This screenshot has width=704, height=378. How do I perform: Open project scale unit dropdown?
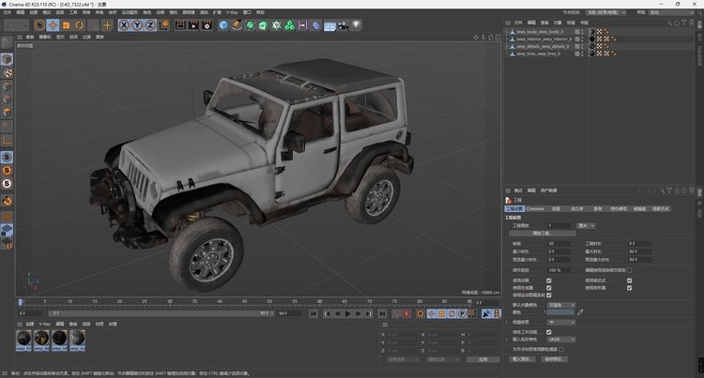587,225
